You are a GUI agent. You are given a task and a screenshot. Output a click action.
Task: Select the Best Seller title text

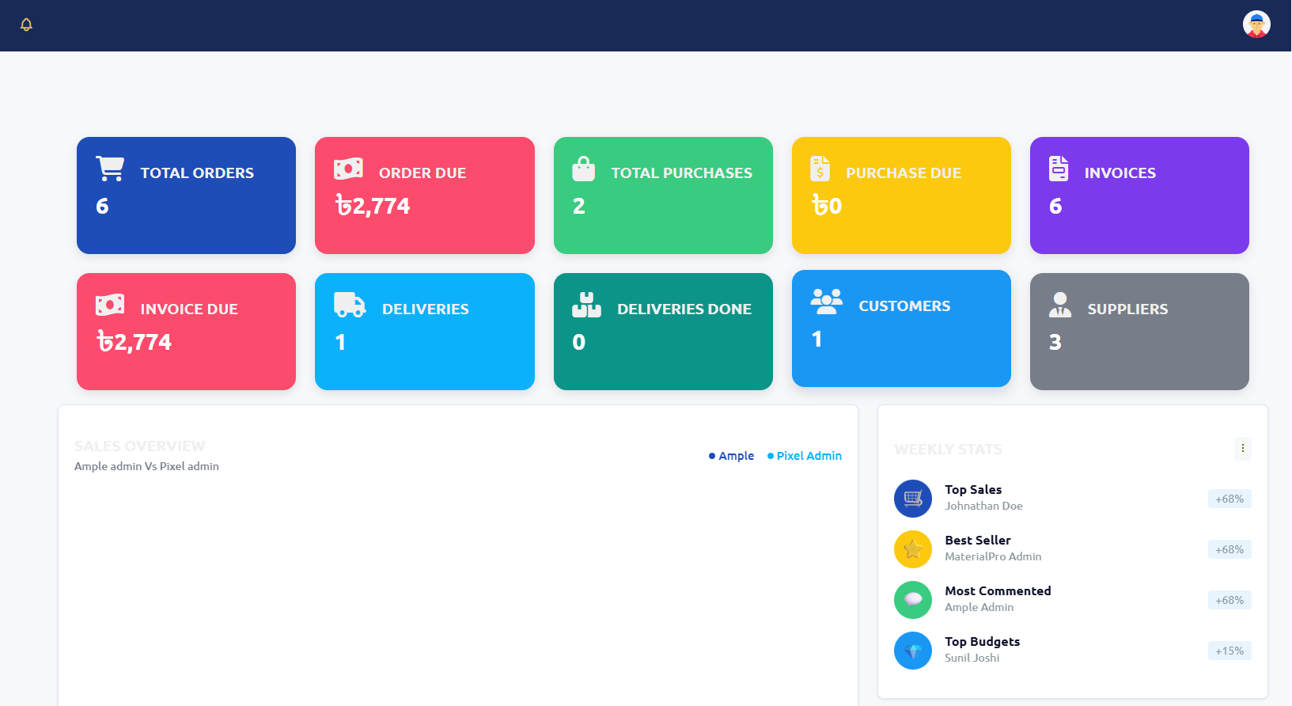click(978, 541)
